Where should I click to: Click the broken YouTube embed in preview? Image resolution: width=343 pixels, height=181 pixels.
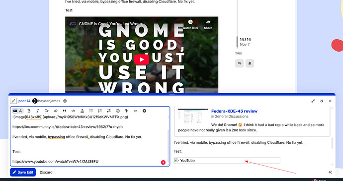pyautogui.click(x=227, y=161)
